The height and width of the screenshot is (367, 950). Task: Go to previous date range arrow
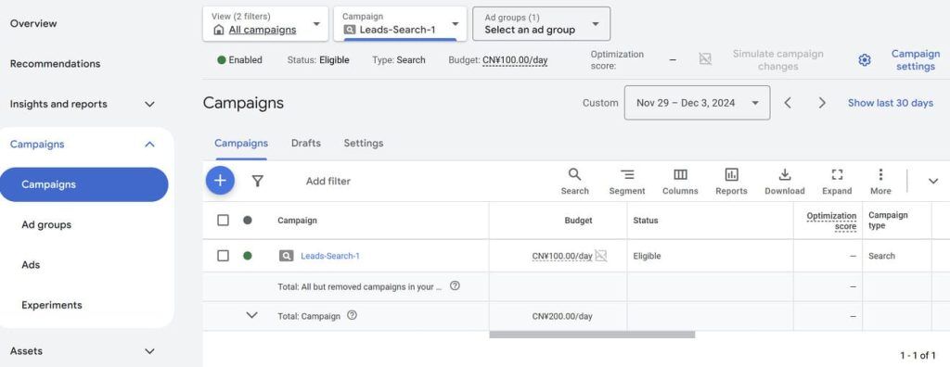click(788, 103)
